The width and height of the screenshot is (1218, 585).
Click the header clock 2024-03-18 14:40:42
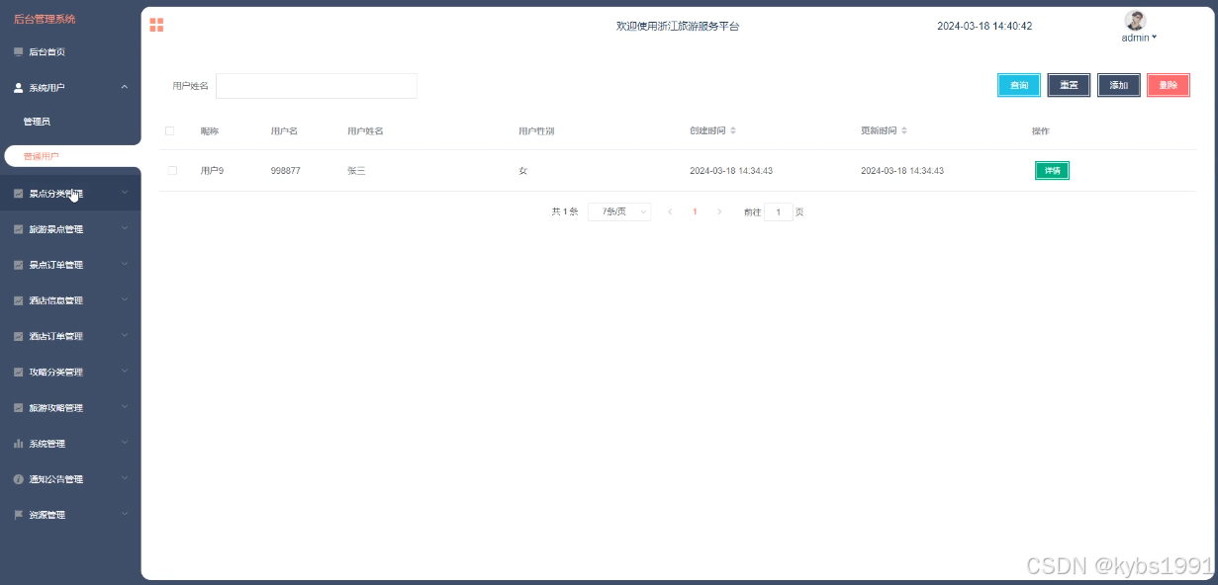pos(984,26)
